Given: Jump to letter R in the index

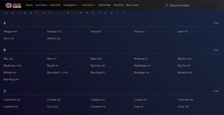Looking at the screenshot, I should click(105, 13).
